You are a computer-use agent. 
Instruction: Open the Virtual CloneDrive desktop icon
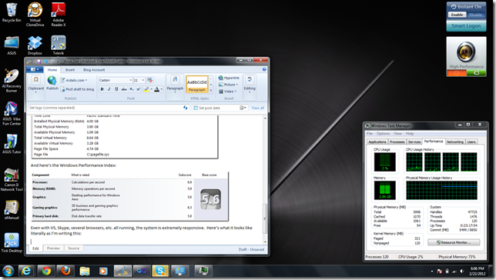coord(35,15)
